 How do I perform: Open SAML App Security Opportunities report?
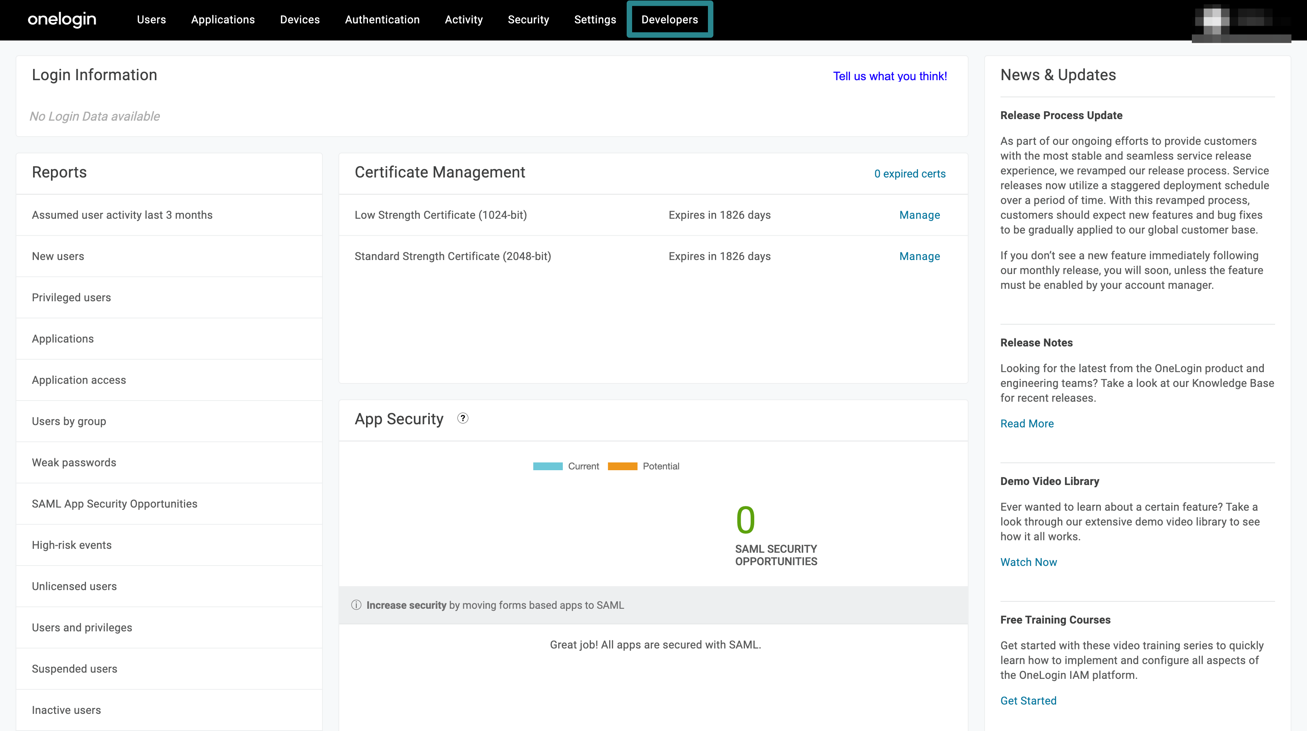(x=169, y=504)
